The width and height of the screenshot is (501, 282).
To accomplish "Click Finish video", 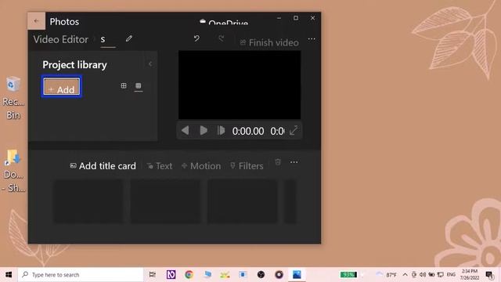I will click(269, 42).
